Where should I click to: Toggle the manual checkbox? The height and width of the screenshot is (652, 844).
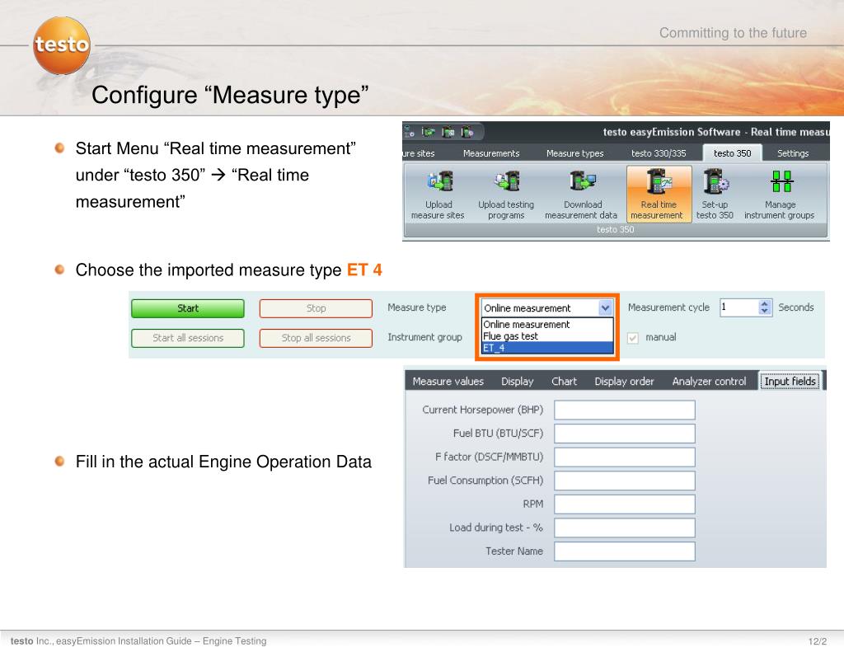click(x=633, y=338)
